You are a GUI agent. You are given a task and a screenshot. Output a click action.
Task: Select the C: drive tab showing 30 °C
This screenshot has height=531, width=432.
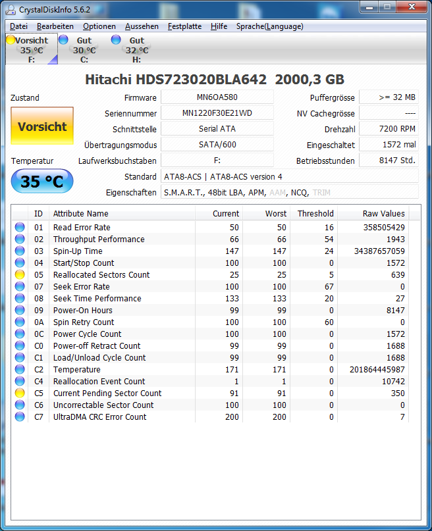(84, 49)
